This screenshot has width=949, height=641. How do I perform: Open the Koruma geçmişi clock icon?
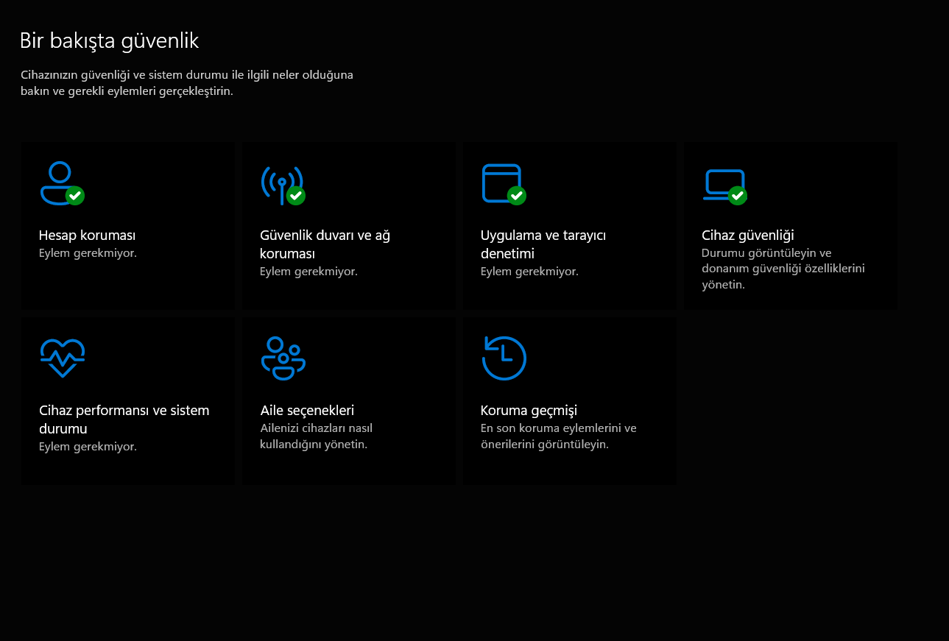click(x=504, y=358)
